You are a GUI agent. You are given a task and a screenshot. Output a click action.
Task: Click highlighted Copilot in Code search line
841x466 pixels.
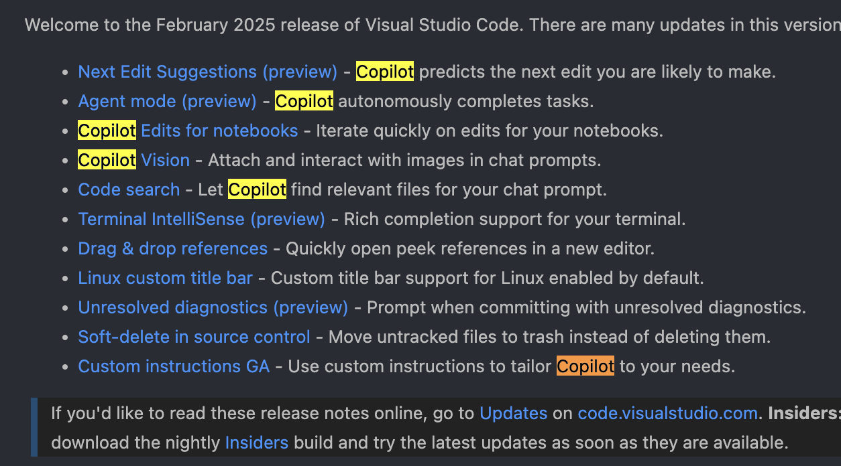(258, 189)
